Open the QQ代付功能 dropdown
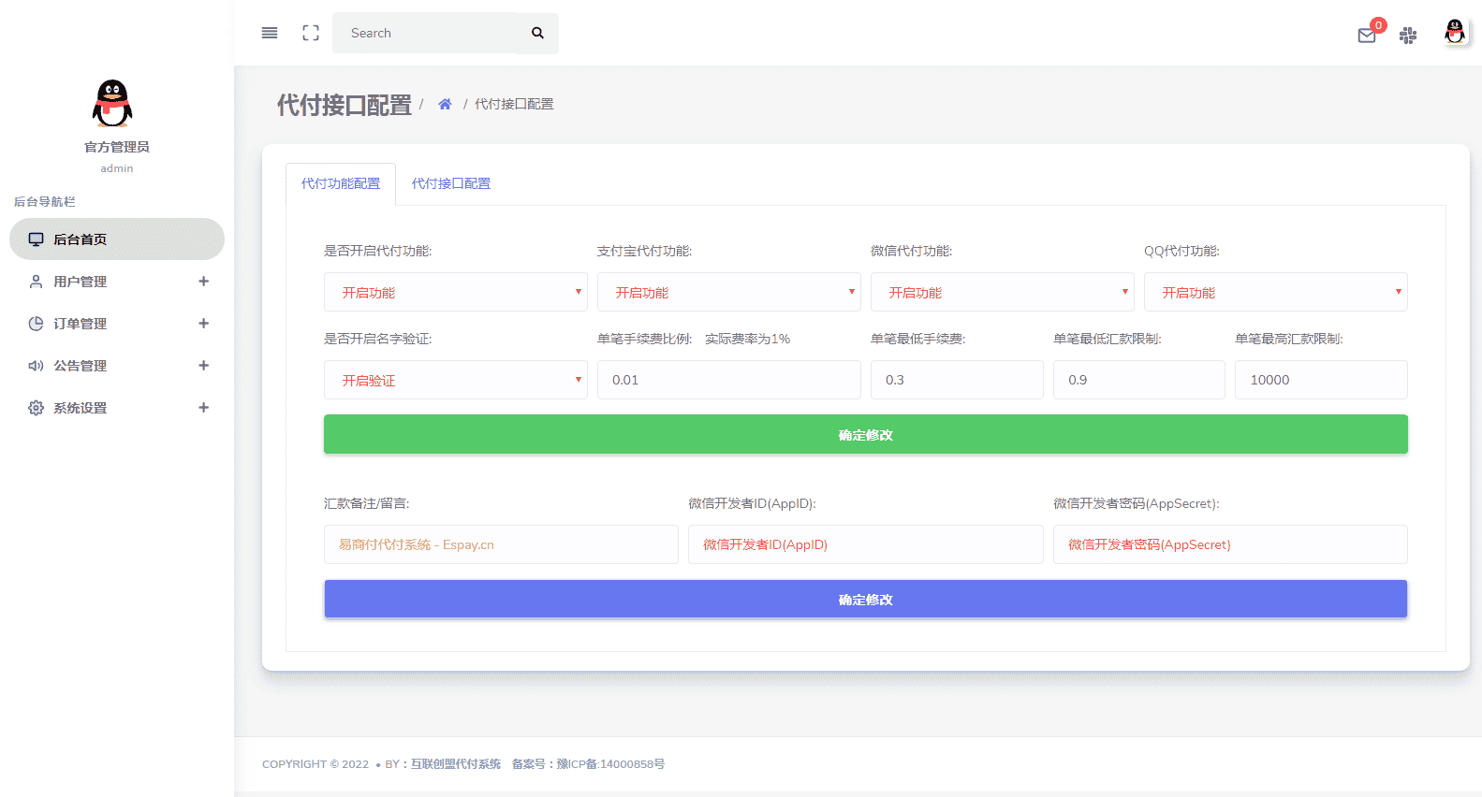The width and height of the screenshot is (1482, 797). click(1275, 292)
